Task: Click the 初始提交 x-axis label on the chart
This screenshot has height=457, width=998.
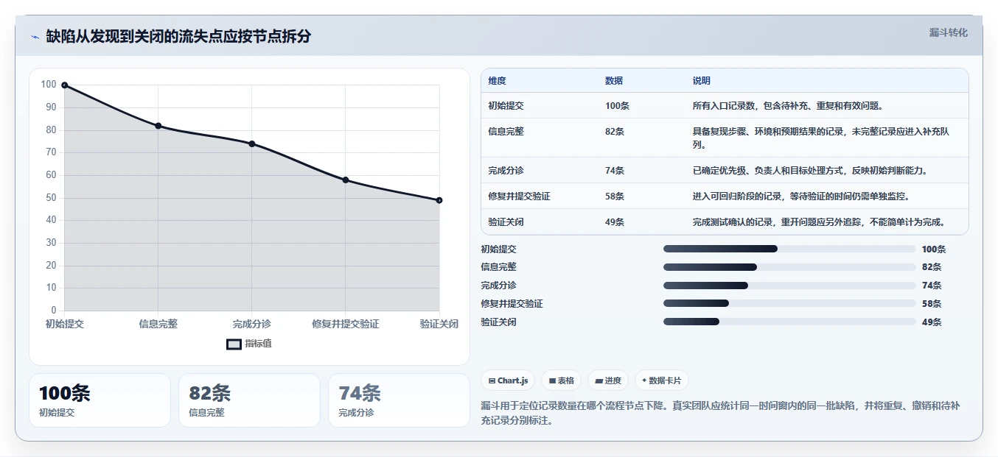Action: [65, 324]
